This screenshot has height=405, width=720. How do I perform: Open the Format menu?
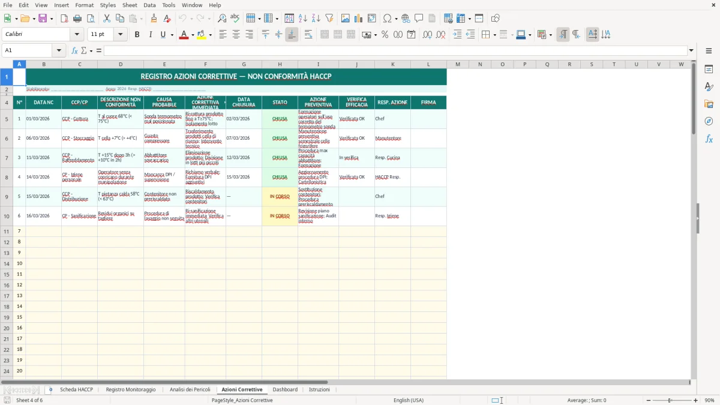pos(84,5)
